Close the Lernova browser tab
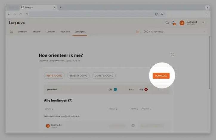 tap(55, 7)
